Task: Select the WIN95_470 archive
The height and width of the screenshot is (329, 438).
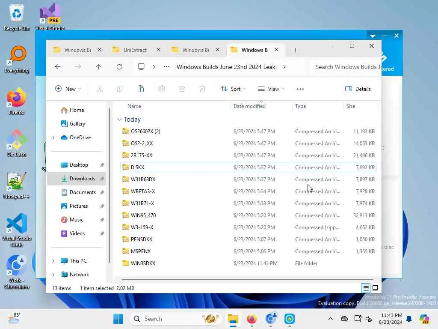Action: point(249,215)
